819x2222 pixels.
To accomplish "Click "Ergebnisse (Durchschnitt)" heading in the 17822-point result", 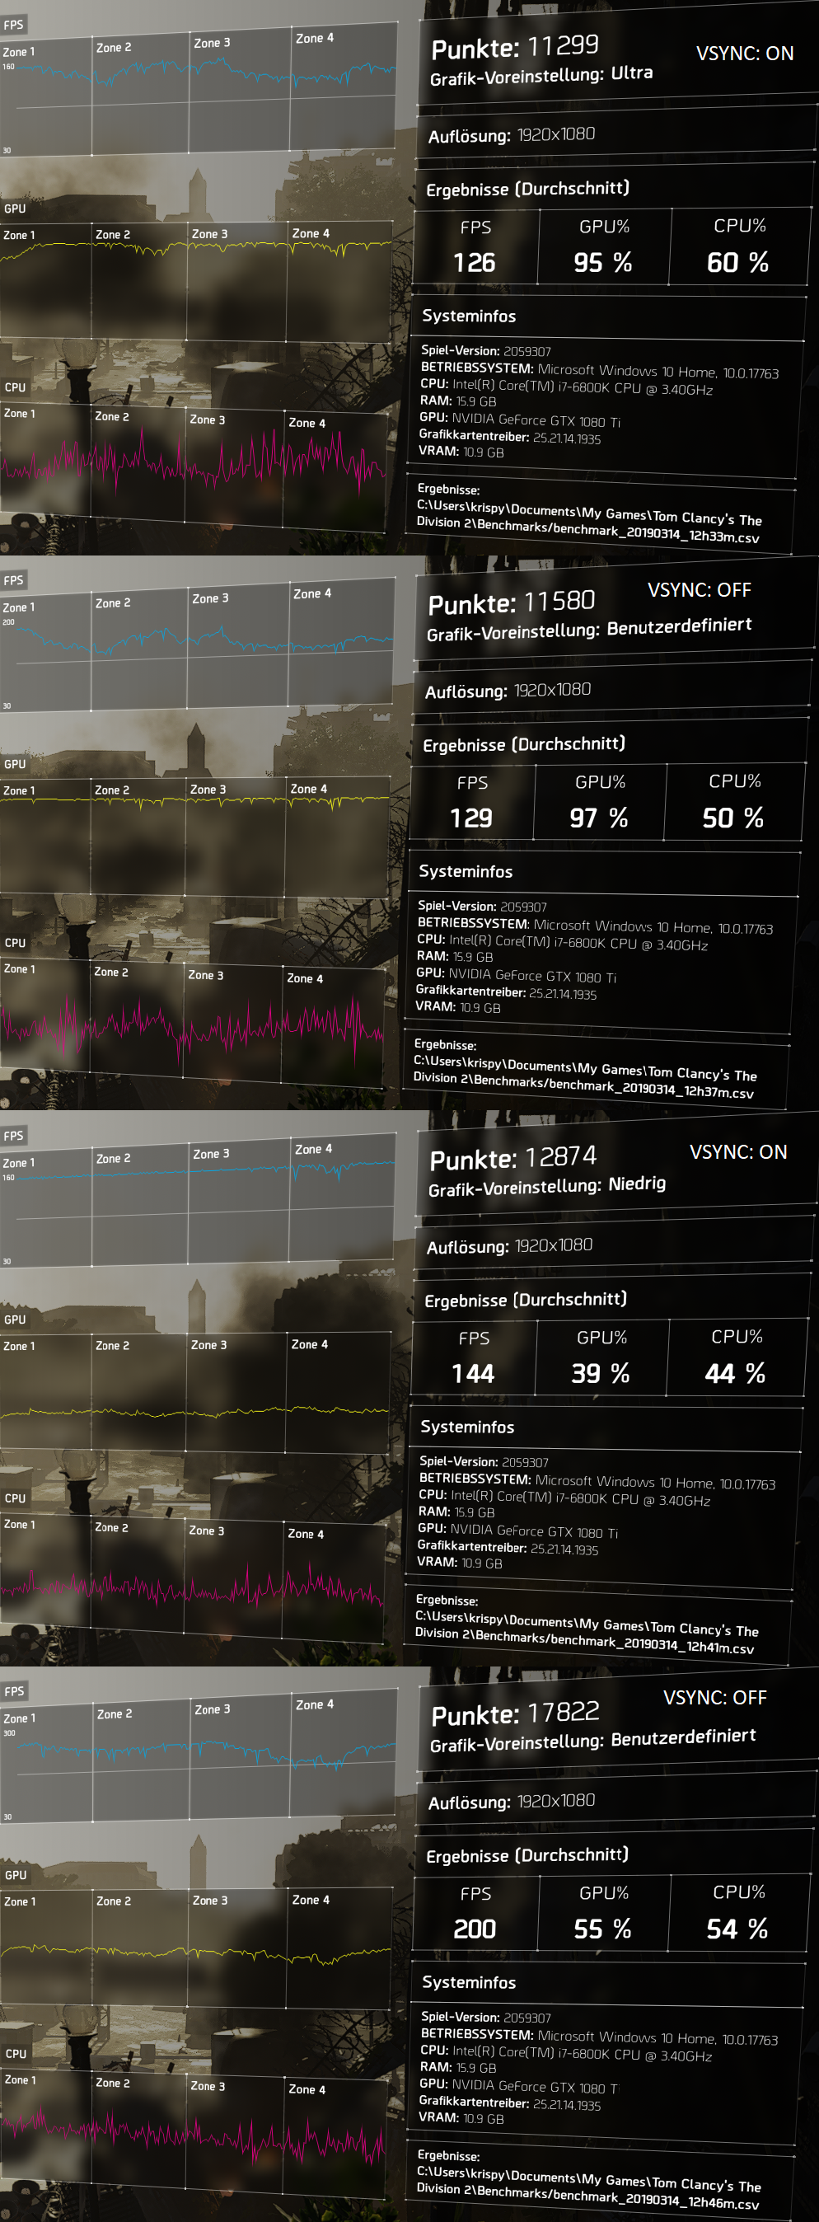I will [527, 1855].
